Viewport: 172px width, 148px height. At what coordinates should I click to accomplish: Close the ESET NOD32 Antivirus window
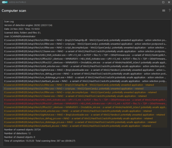point(169,2)
